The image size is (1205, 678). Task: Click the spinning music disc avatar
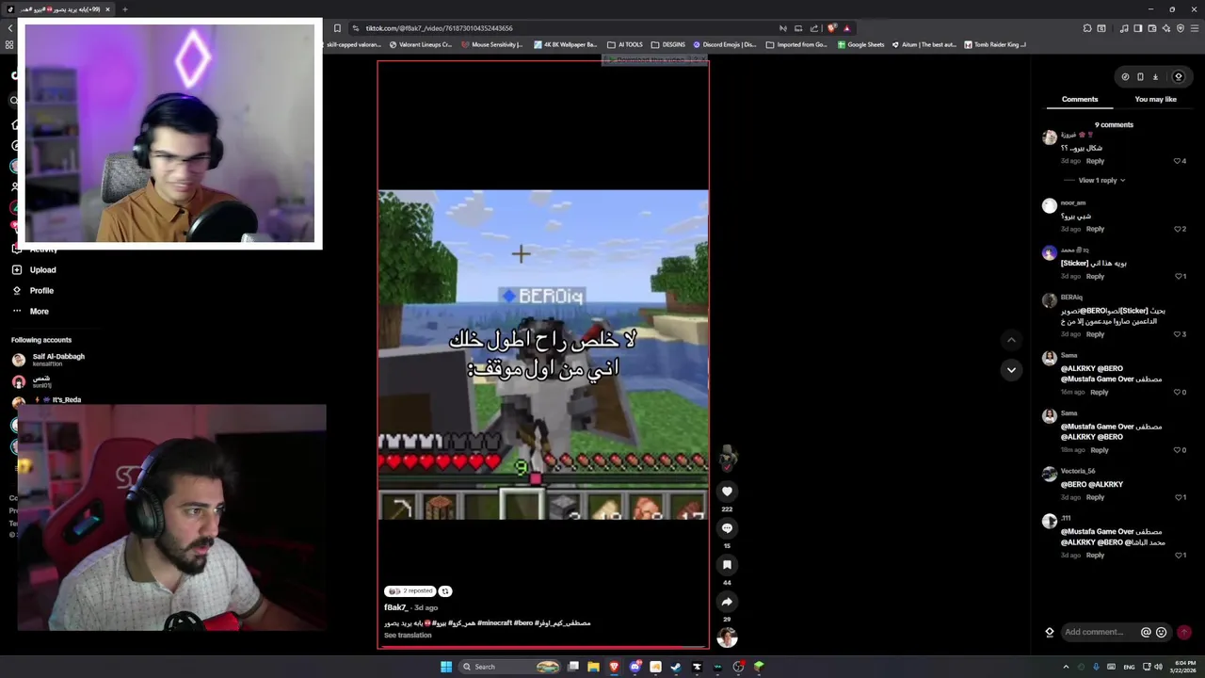tap(727, 638)
